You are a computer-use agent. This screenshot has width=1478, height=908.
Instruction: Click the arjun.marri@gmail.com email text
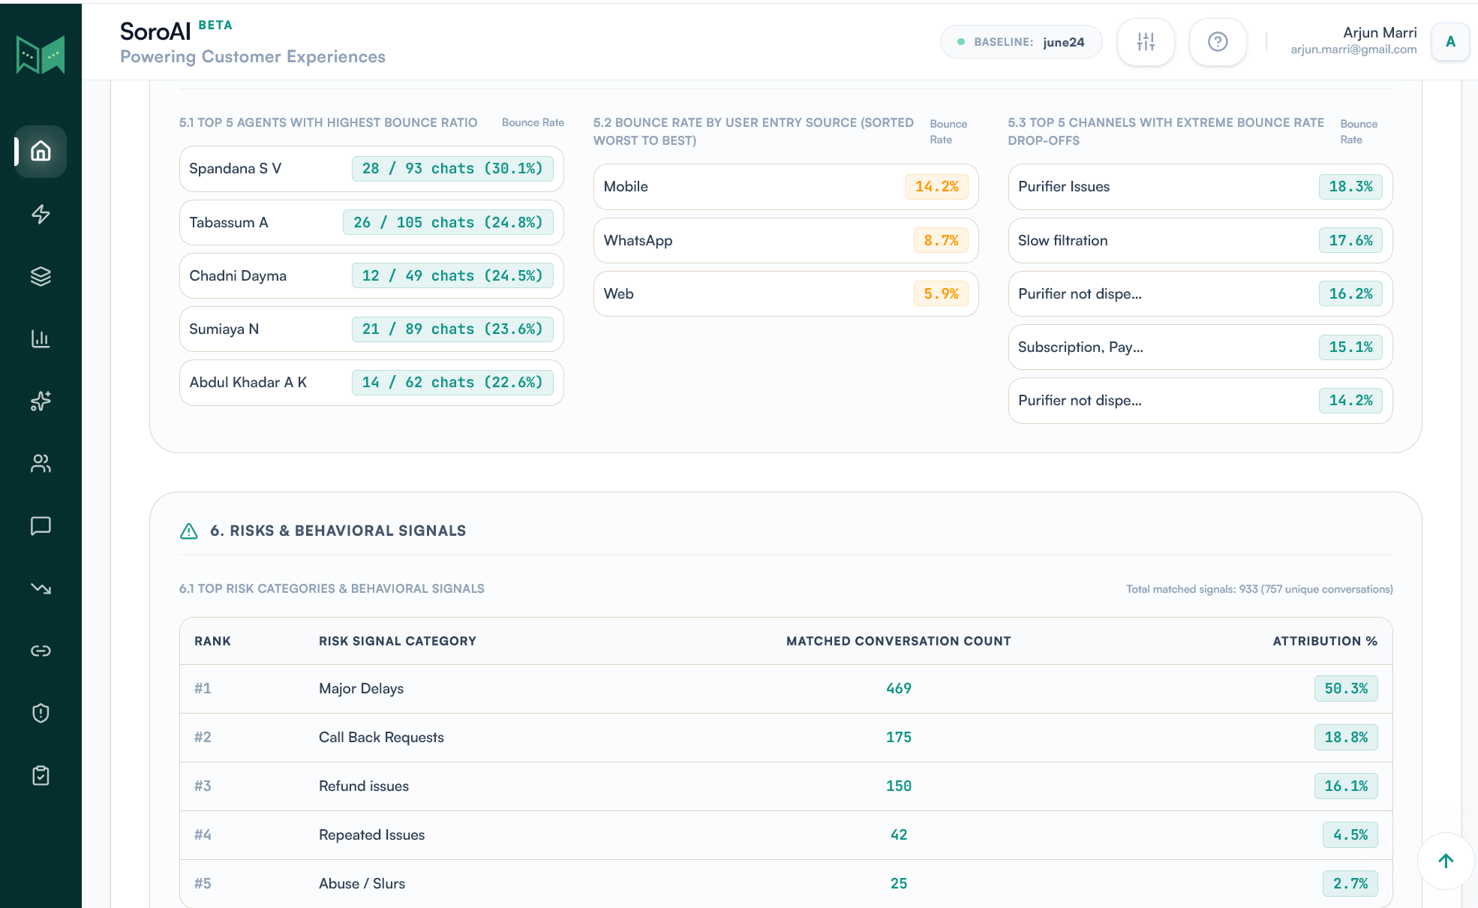pos(1353,50)
